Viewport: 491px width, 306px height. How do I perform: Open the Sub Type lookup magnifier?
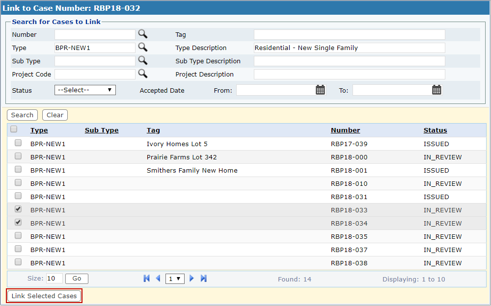point(142,61)
